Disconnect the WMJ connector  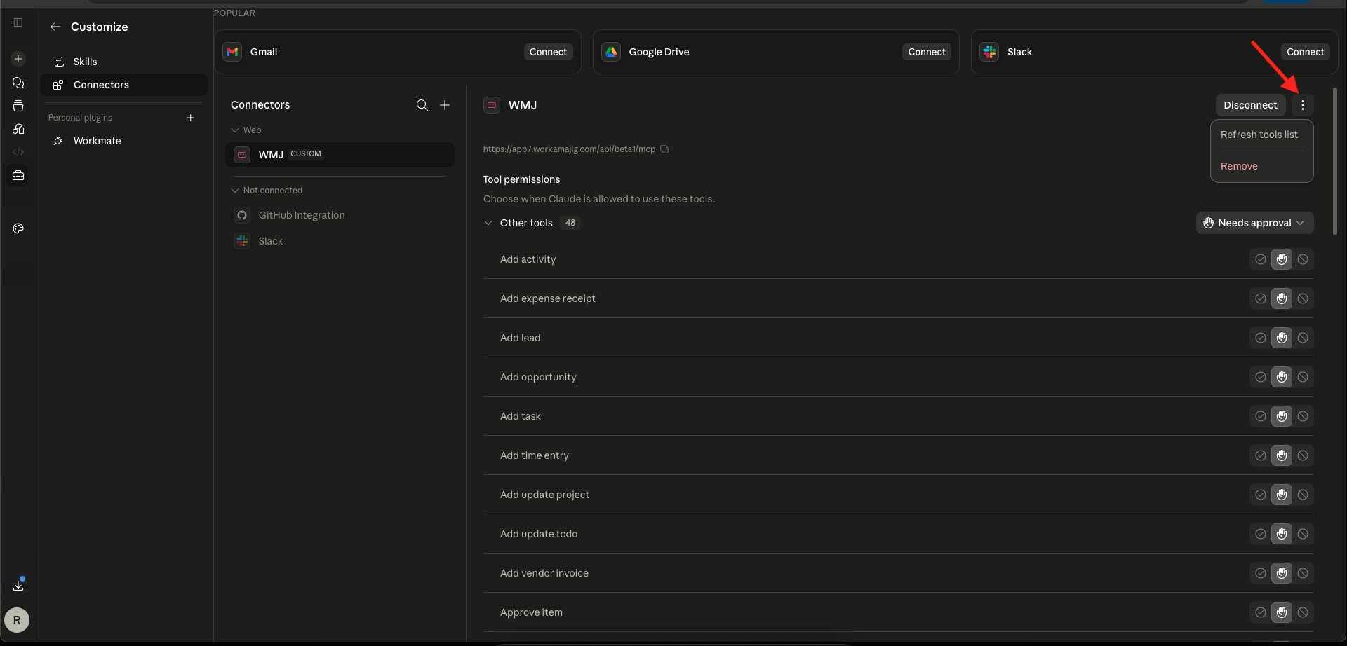pyautogui.click(x=1250, y=105)
